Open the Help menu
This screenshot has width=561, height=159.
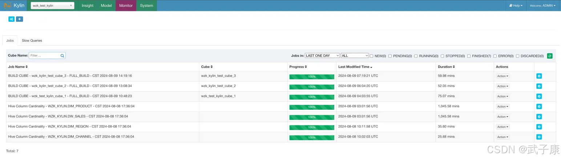tap(516, 5)
